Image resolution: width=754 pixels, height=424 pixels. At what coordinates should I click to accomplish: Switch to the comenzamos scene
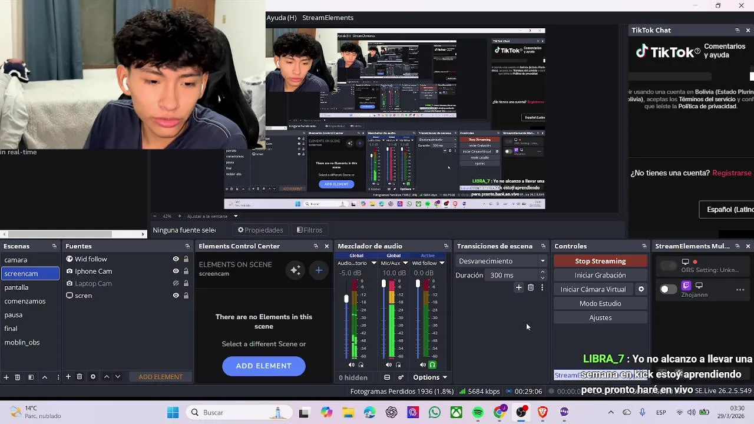(x=30, y=301)
